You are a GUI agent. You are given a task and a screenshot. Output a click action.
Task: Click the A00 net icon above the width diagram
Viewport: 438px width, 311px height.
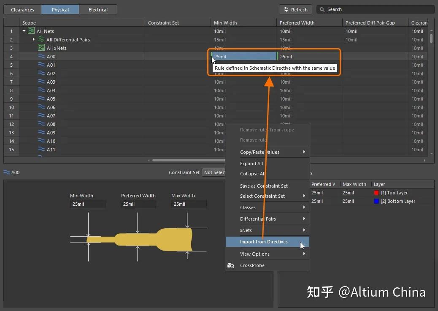coord(7,172)
